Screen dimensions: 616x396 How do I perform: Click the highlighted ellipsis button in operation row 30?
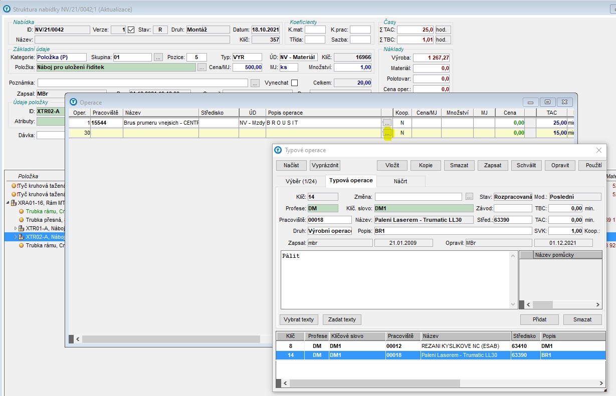point(387,133)
